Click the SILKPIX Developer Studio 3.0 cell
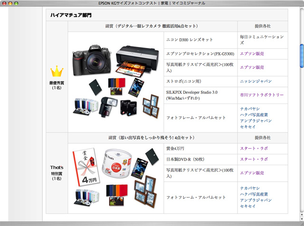 [x=200, y=95]
